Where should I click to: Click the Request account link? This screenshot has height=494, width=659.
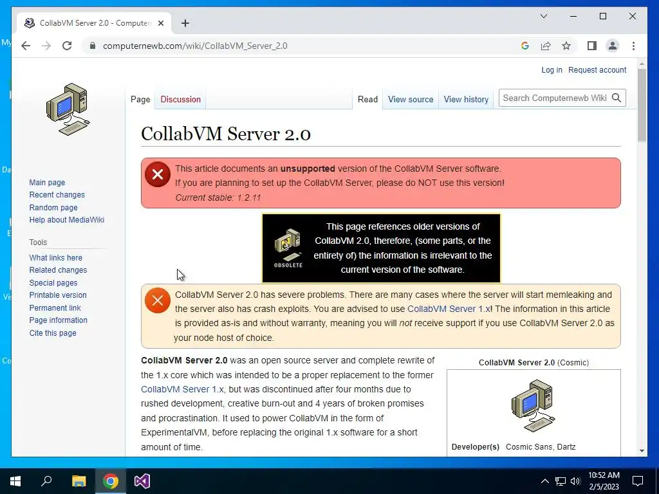pyautogui.click(x=597, y=69)
